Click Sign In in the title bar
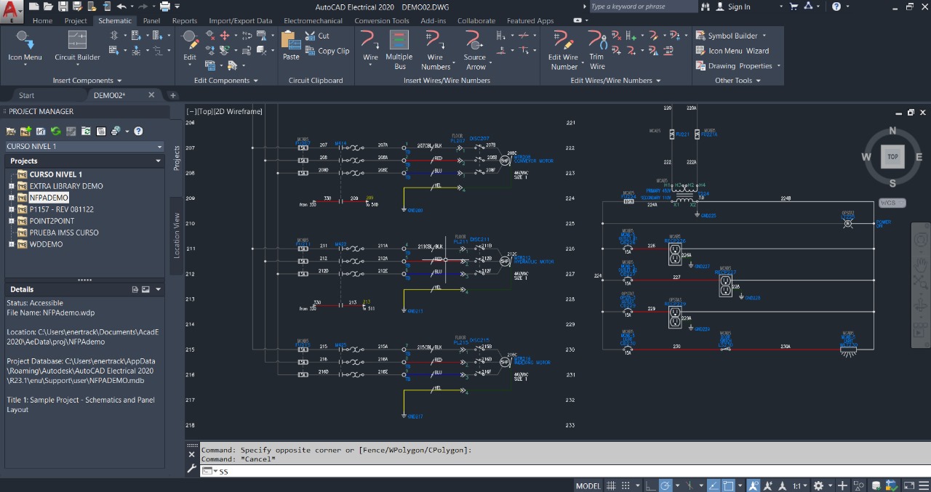931x492 pixels. (738, 7)
